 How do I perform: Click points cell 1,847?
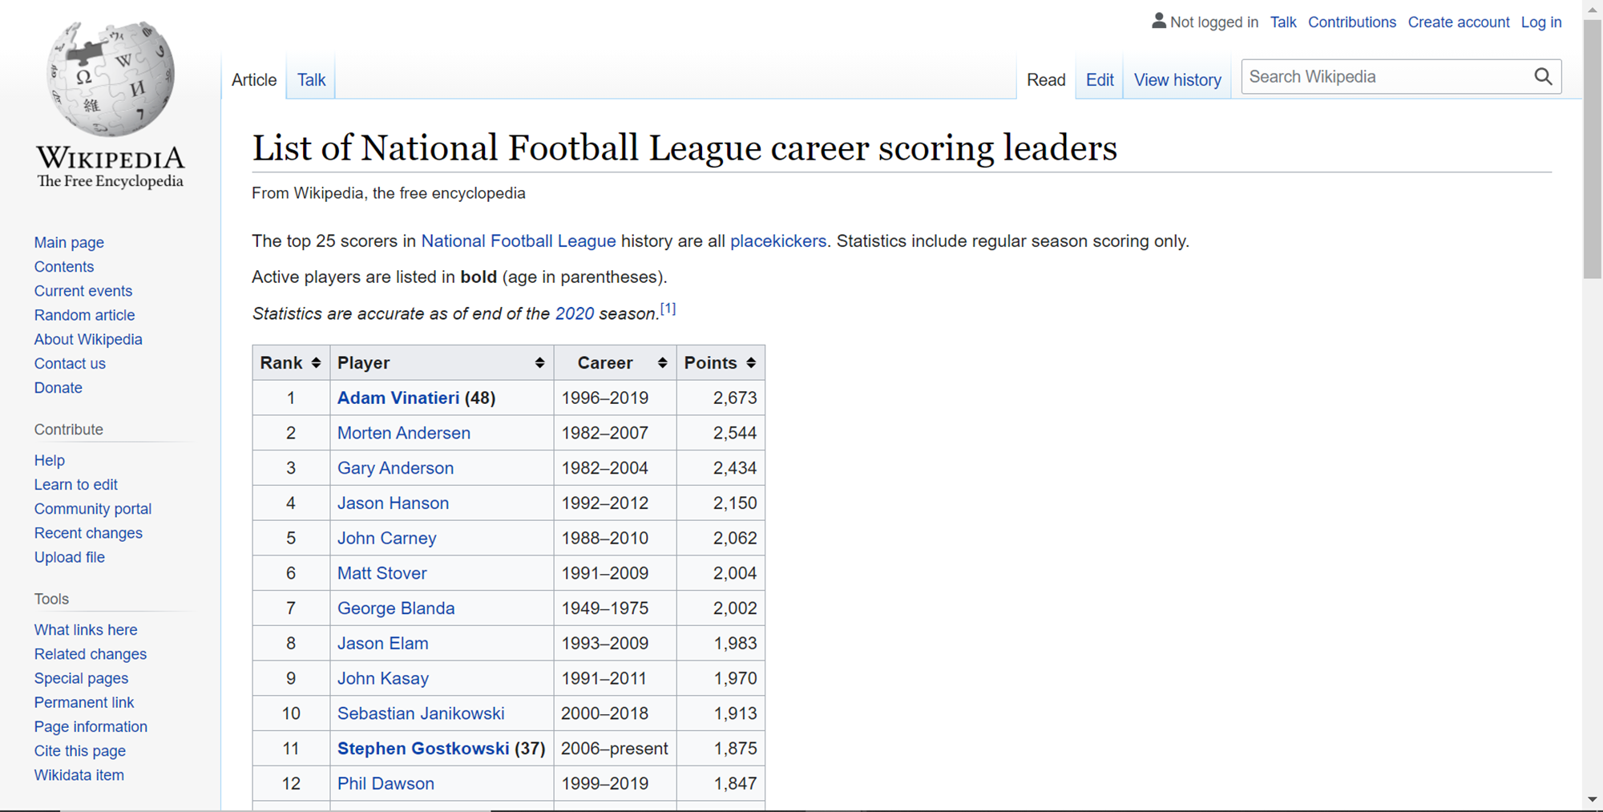point(721,784)
